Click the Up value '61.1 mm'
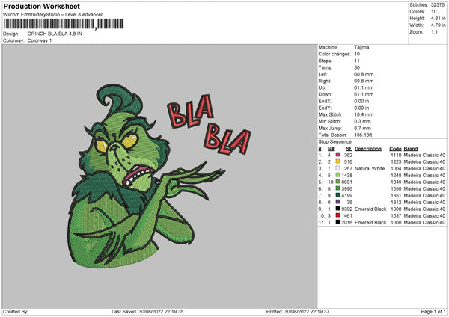Viewport: 449px width, 317px height. [364, 87]
